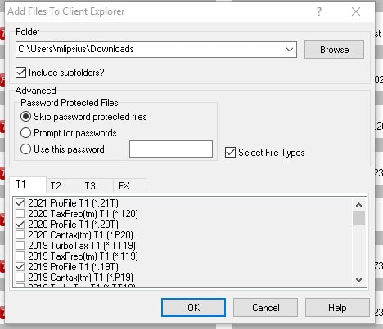Click the dialog help question mark icon
The width and height of the screenshot is (383, 329).
(319, 11)
